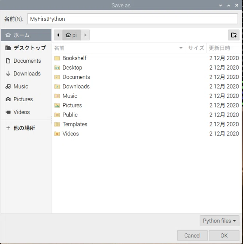243x244 pixels.
Task: Open Music in the sidebar
Action: coord(26,86)
